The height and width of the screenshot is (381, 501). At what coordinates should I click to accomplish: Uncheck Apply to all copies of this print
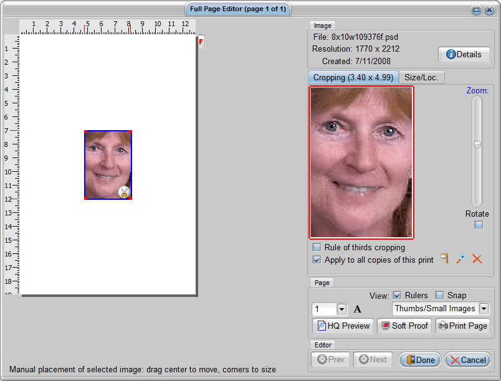317,260
